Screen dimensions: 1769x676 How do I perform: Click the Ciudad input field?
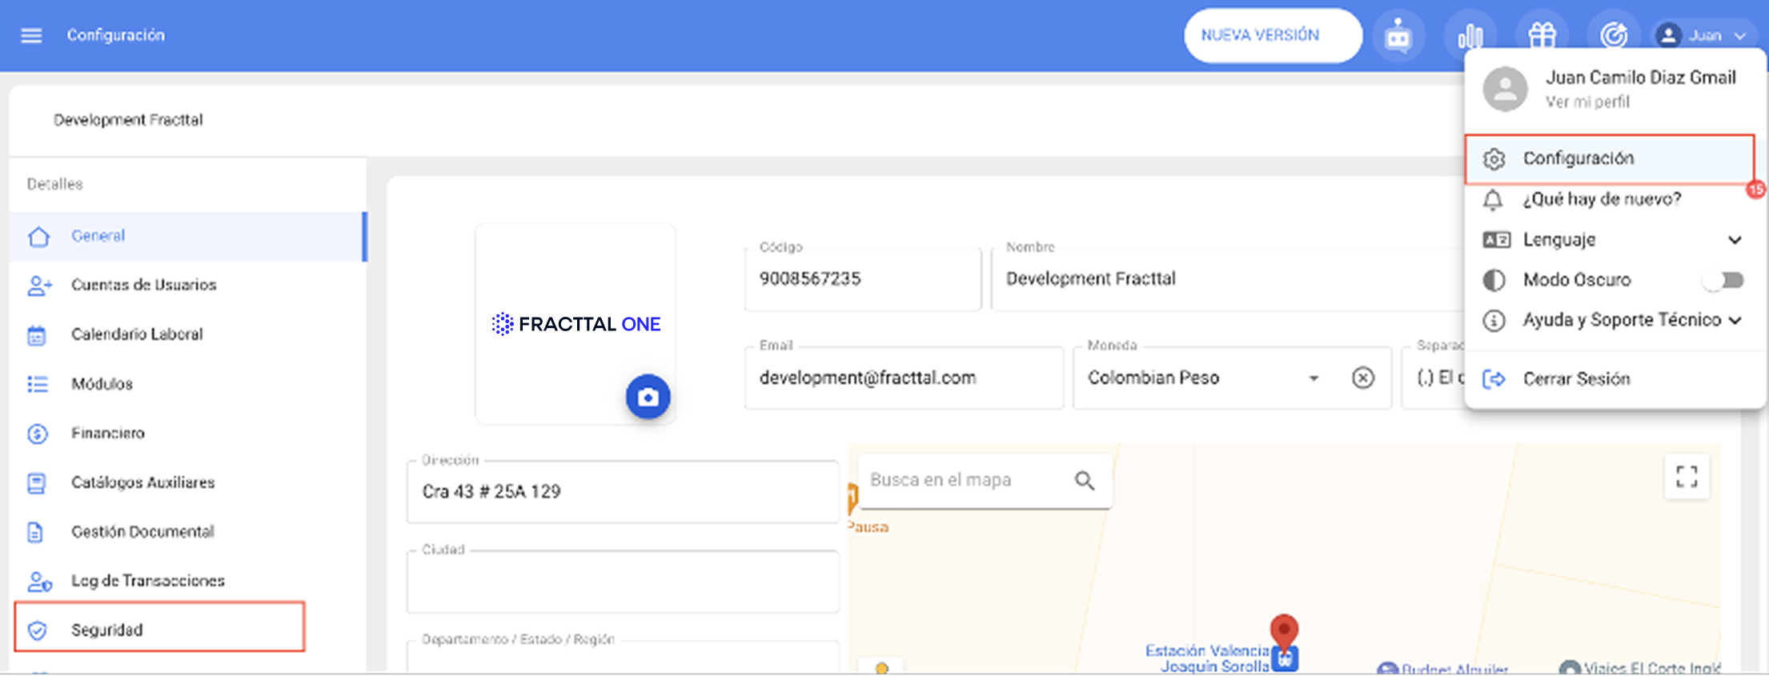tap(623, 582)
